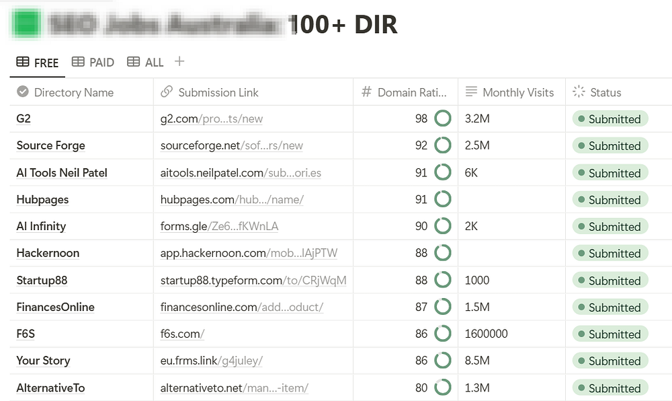Viewport: 672px width, 401px height.
Task: Follow the alternativeto.net submission link
Action: pyautogui.click(x=234, y=388)
